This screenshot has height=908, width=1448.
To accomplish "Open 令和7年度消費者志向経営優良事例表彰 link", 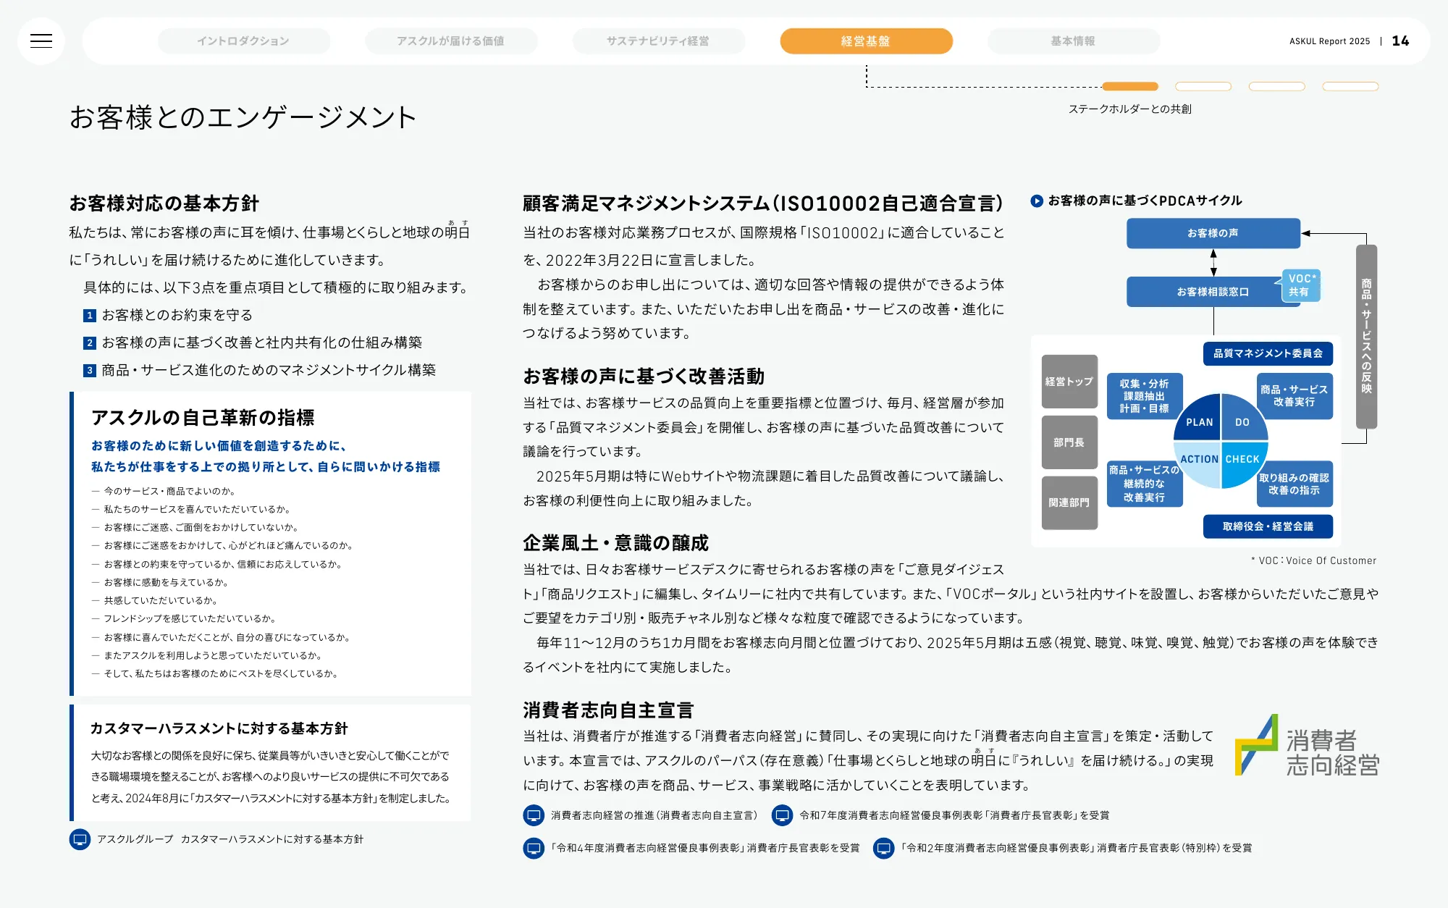I will tap(954, 815).
